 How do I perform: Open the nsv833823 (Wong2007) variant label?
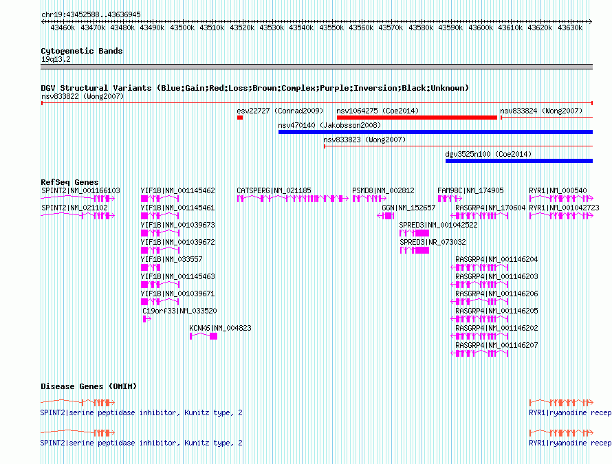[364, 140]
